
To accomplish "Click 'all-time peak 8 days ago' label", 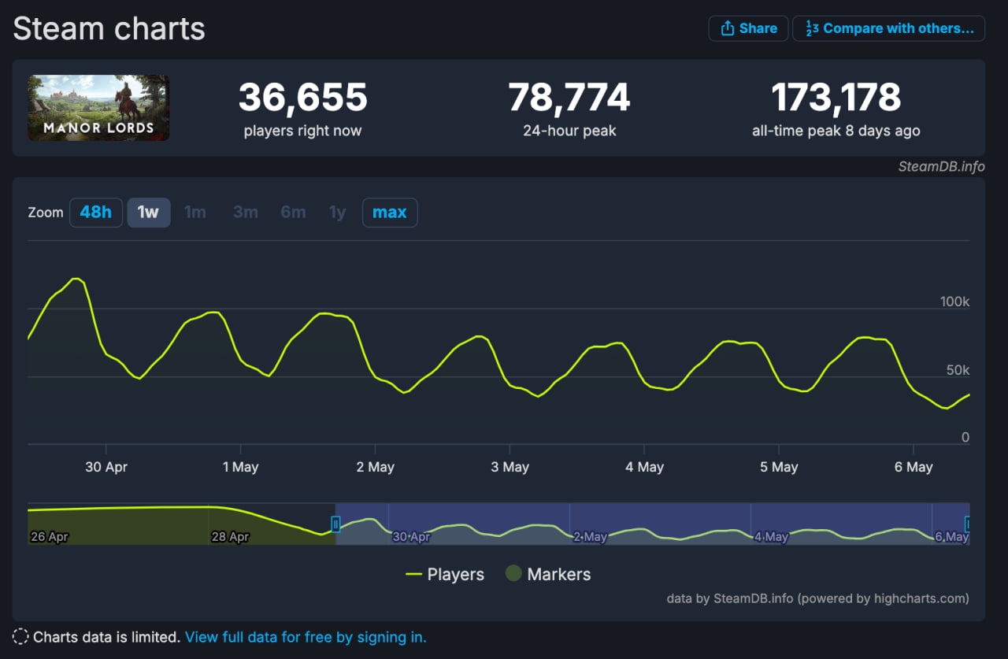I will pyautogui.click(x=836, y=131).
